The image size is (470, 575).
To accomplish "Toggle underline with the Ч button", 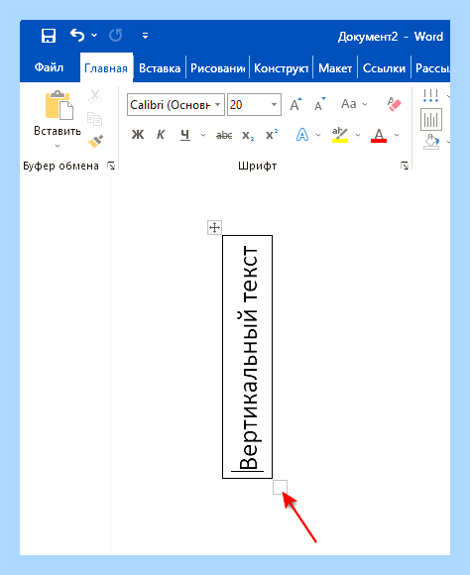I will [x=185, y=135].
